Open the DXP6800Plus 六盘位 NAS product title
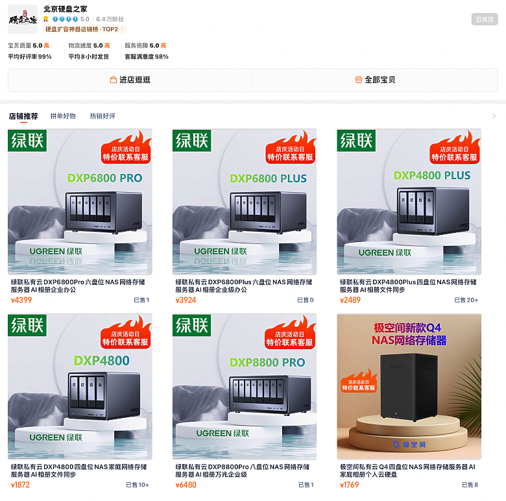The image size is (506, 501). [x=244, y=286]
